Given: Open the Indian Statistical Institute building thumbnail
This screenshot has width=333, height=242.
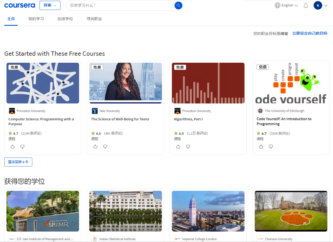Looking at the screenshot, I should click(x=125, y=211).
